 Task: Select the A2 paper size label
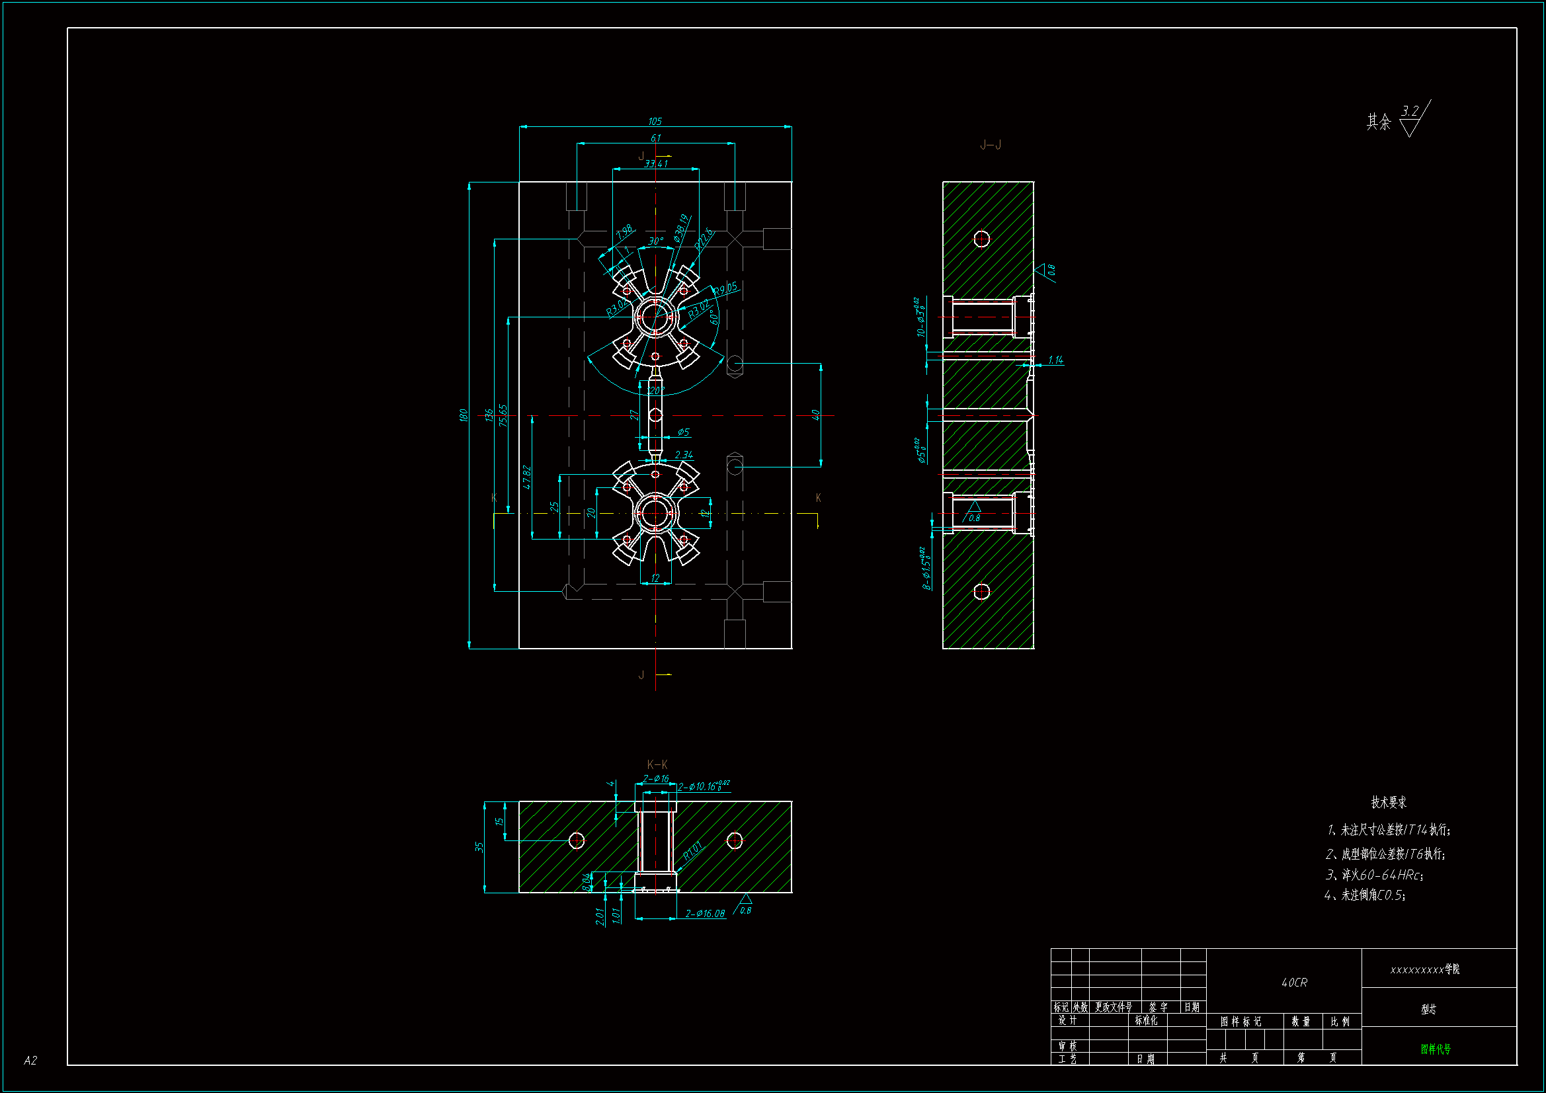click(x=30, y=1060)
